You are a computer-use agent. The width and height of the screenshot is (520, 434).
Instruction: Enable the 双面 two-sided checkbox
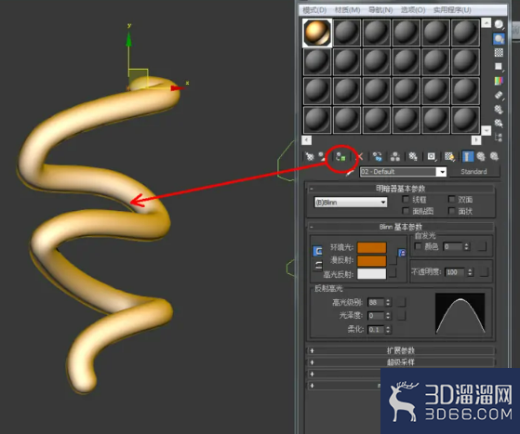(451, 199)
